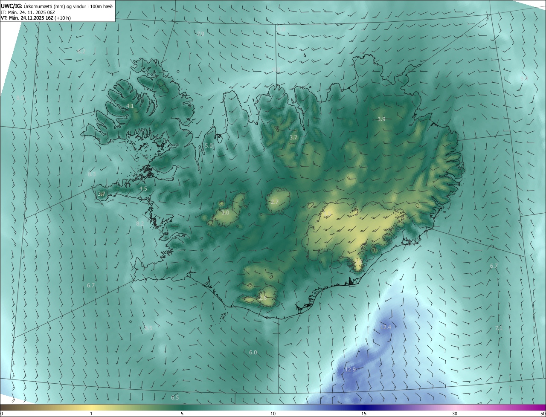This screenshot has height=417, width=546.
Task: Select the 'IT: Mán. 24. 11. 2025 06Z' line
Action: [x=28, y=12]
